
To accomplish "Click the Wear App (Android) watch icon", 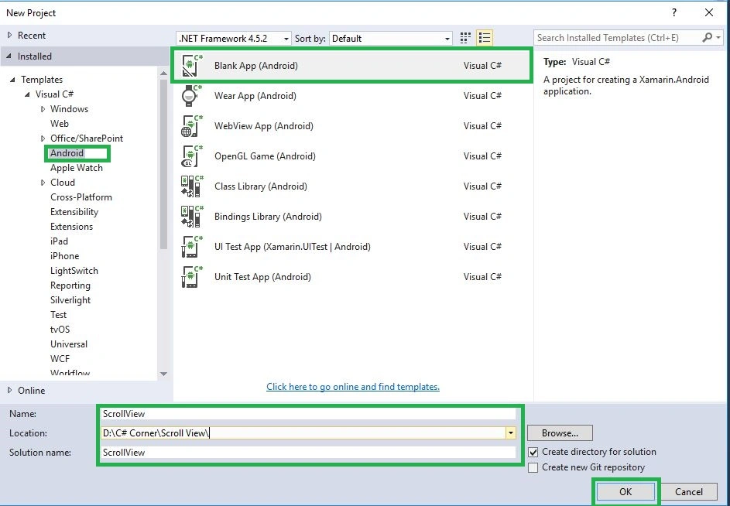I will pos(192,96).
